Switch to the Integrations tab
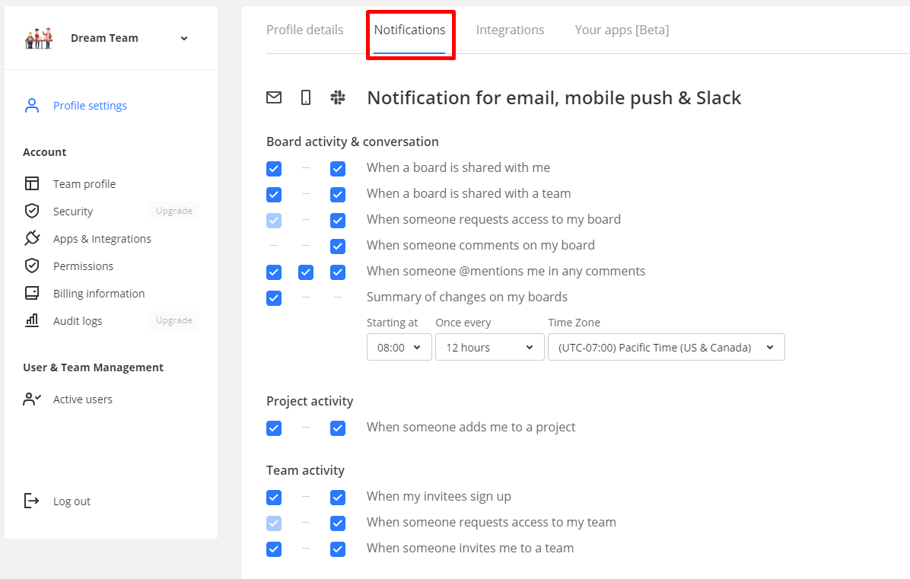The height and width of the screenshot is (579, 910). tap(510, 30)
